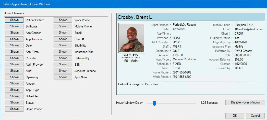
Task: Hide Age/Gender hover element
Action: click(x=14, y=33)
